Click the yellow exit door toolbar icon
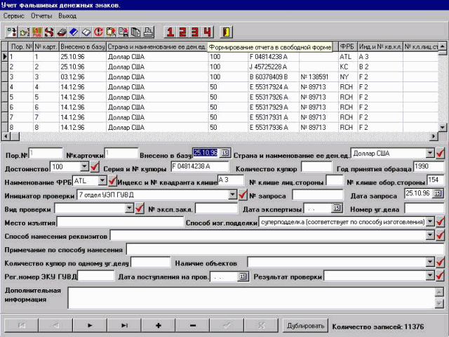 [x=226, y=32]
